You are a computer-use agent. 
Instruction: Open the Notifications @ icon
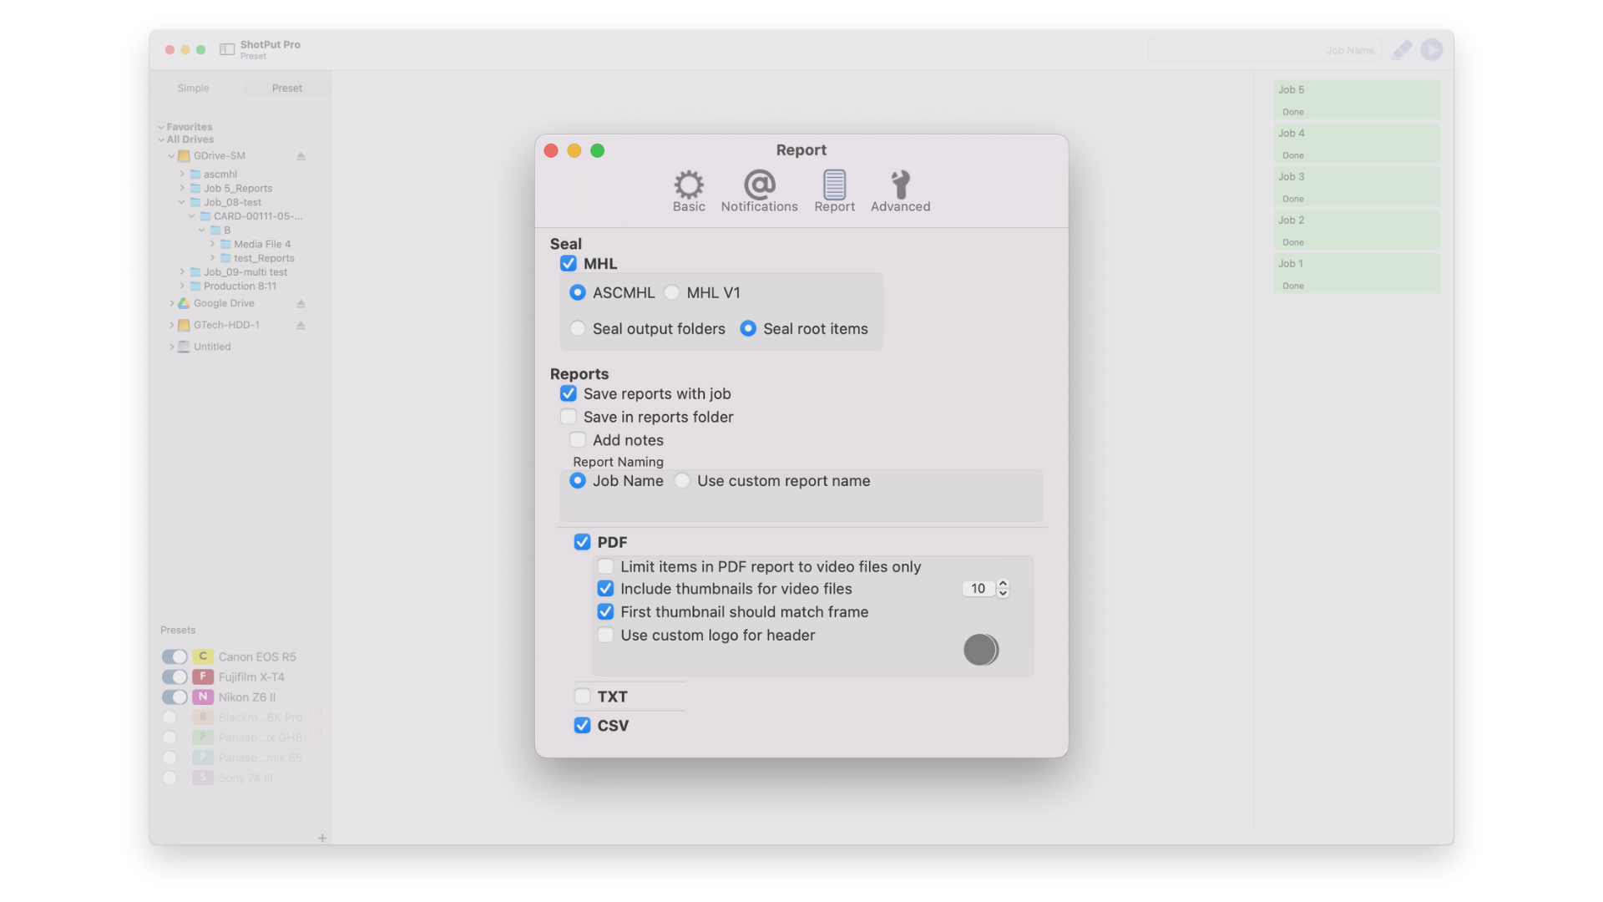pyautogui.click(x=759, y=185)
